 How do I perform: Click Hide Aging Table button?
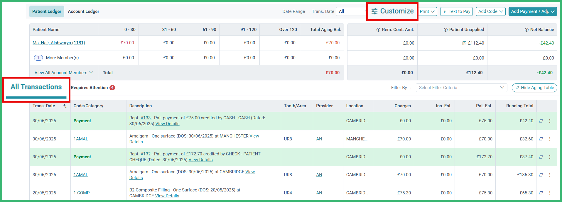pos(534,88)
